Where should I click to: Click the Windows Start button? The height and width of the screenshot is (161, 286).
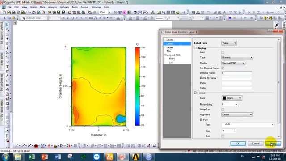pyautogui.click(x=5, y=157)
